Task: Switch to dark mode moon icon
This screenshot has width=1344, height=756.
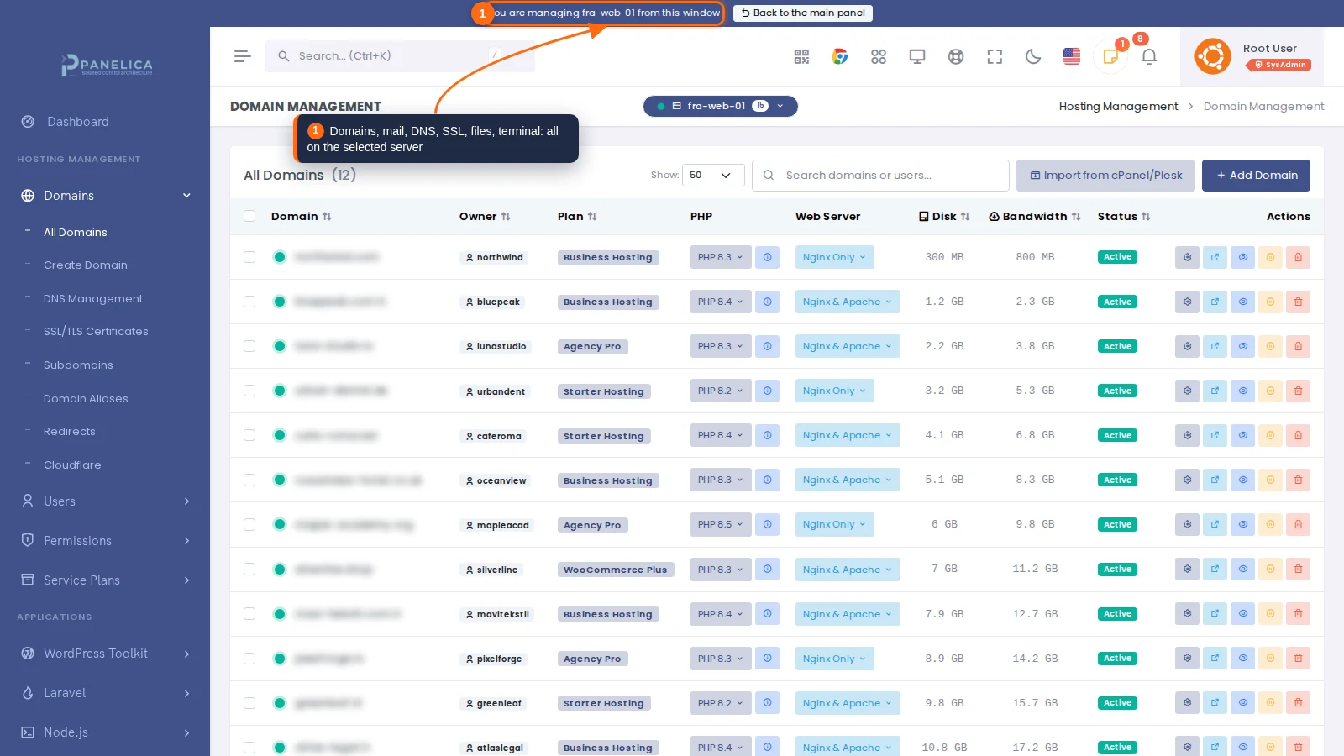Action: [1033, 56]
